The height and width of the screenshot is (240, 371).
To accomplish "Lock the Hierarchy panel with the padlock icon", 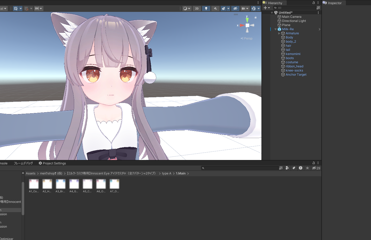I will tap(314, 3).
